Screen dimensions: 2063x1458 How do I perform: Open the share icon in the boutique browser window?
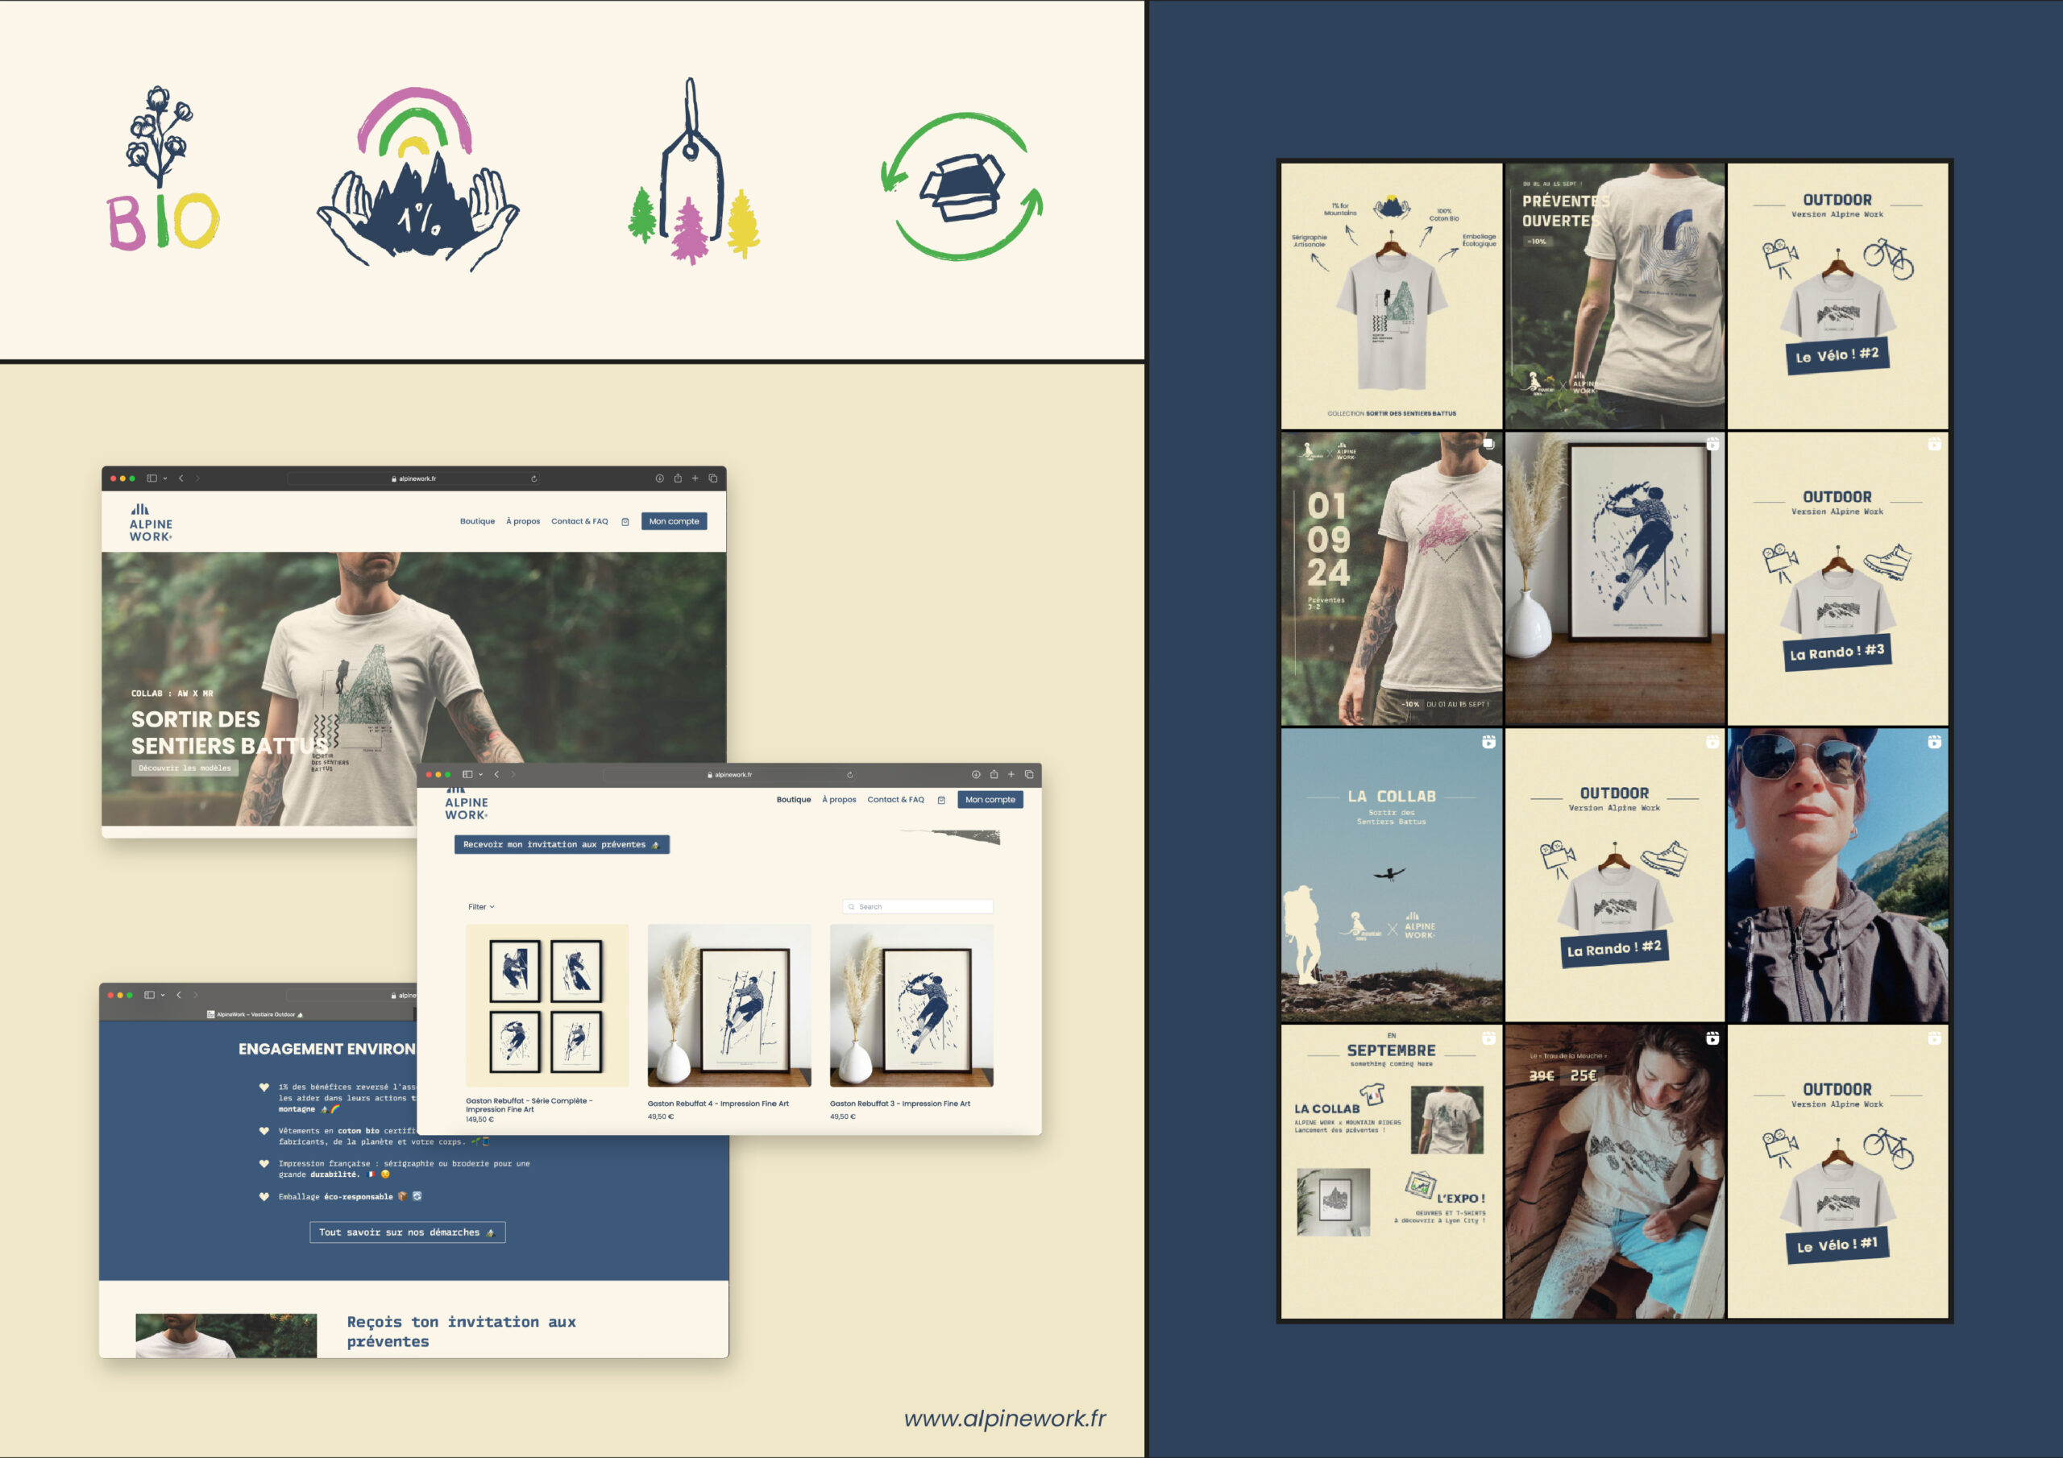coord(994,774)
